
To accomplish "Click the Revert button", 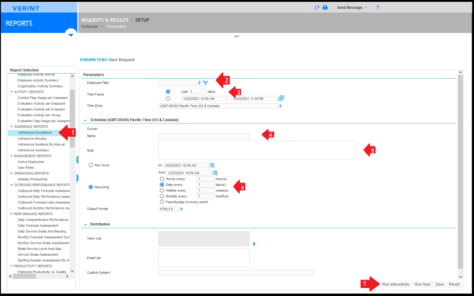I will 454,284.
